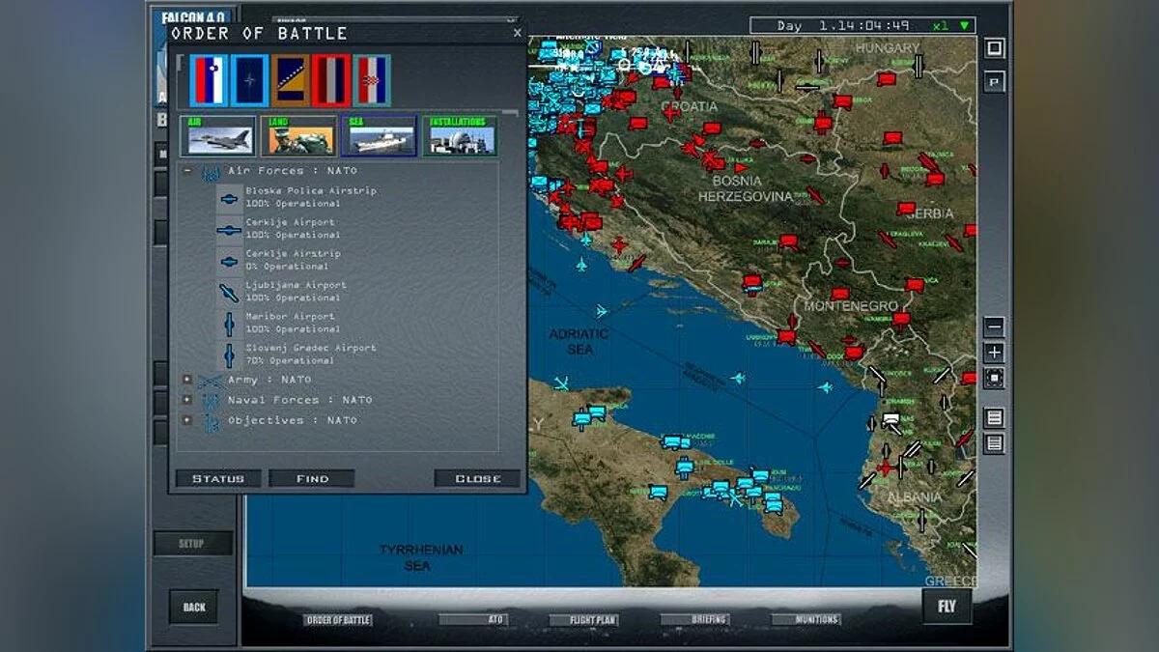Select the Bloska Polica Airstrip entry text
Viewport: 1159px width, 652px height.
pyautogui.click(x=311, y=197)
